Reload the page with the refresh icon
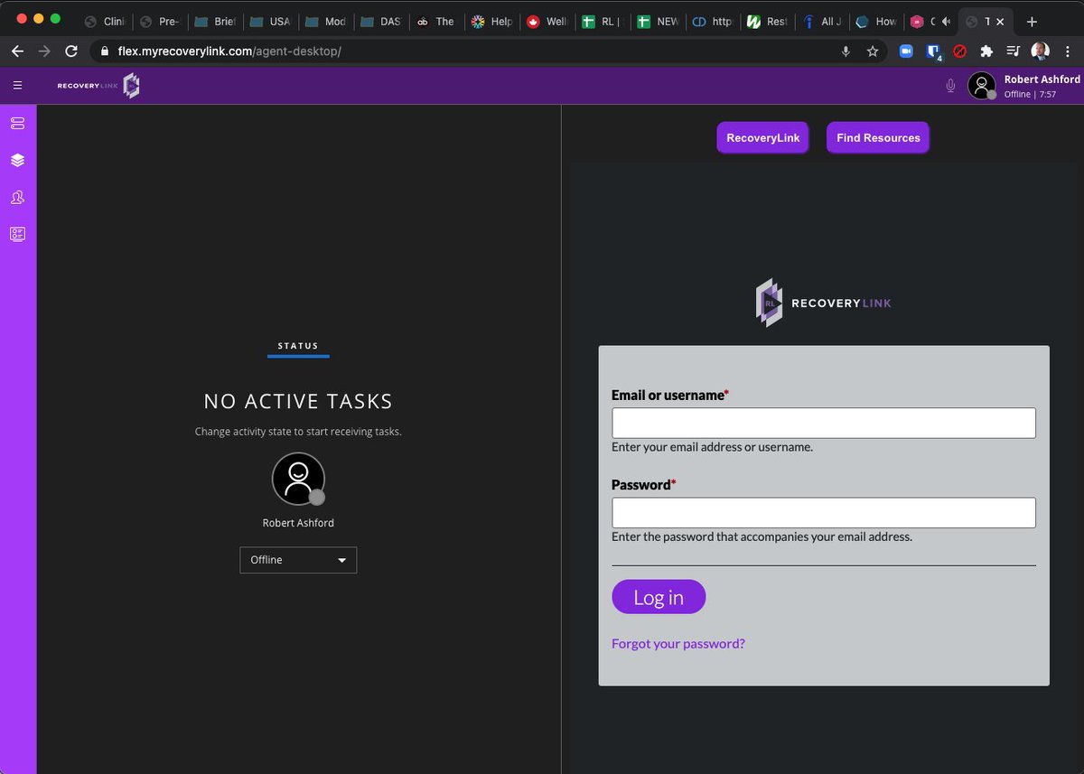This screenshot has width=1084, height=774. tap(71, 51)
